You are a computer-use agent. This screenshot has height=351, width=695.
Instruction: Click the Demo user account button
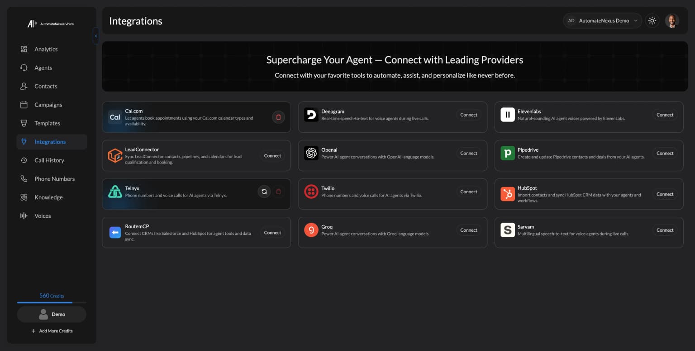[52, 314]
